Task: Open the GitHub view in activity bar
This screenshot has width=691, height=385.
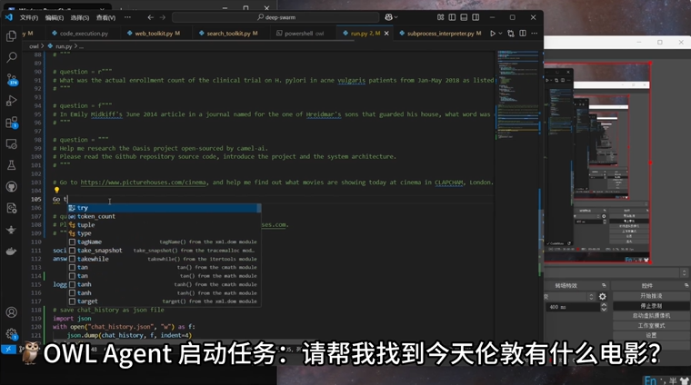Action: (x=12, y=186)
